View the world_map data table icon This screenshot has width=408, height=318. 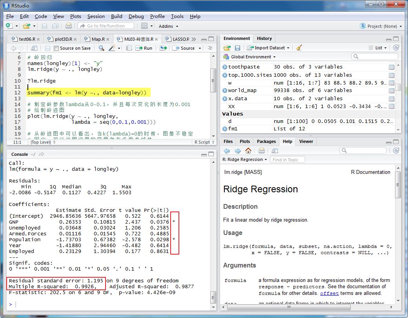pyautogui.click(x=391, y=90)
